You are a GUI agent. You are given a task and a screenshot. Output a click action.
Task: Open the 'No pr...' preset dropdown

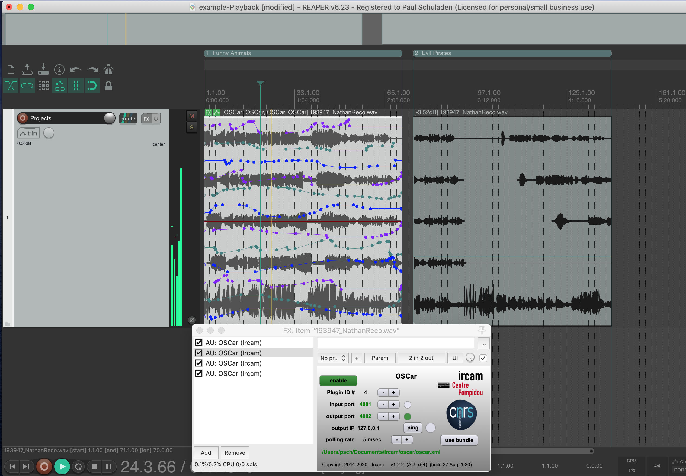333,358
